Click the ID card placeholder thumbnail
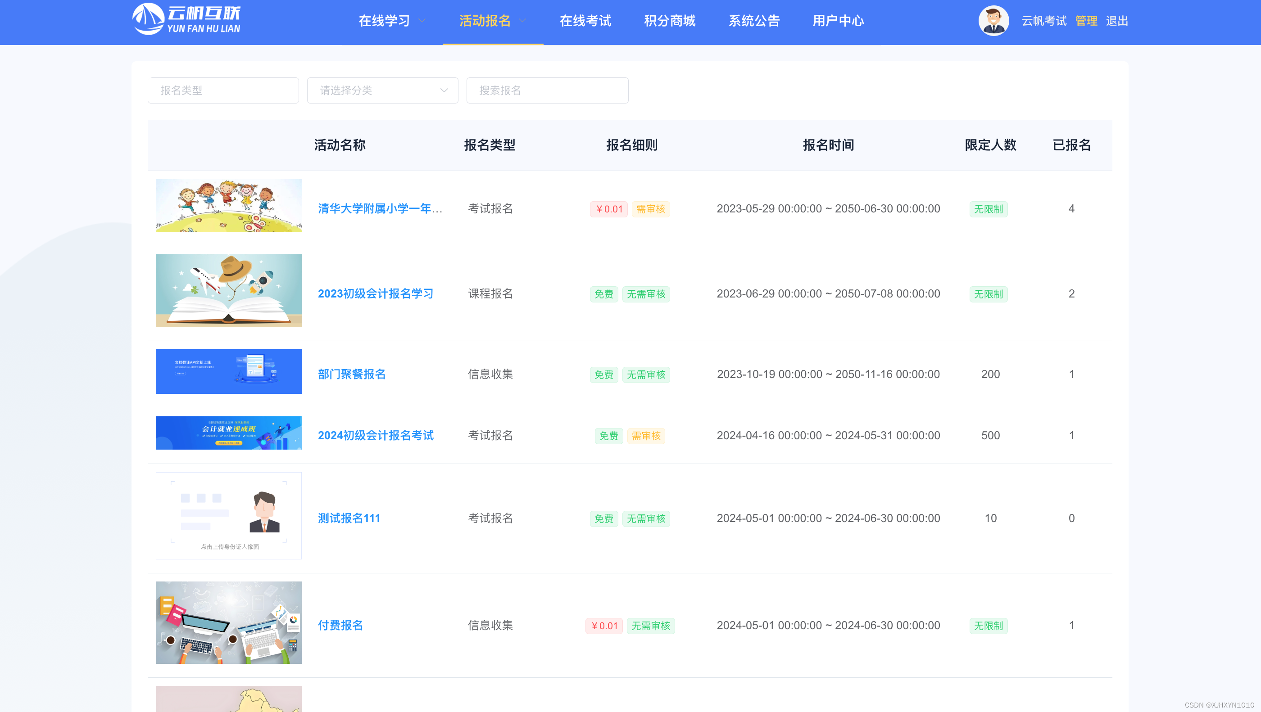 (229, 515)
